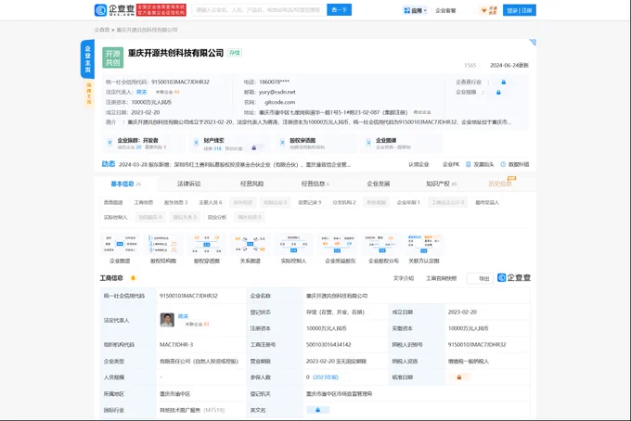Screen dimensions: 631x421
Task: Click the 企业年报 1 chip
Action: point(408,203)
